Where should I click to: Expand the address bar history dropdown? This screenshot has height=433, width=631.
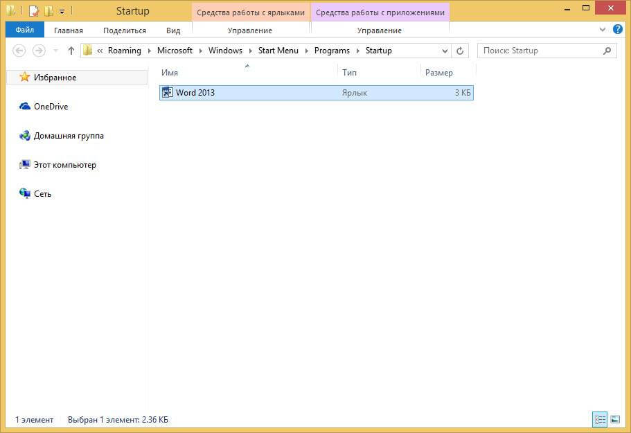(x=445, y=51)
